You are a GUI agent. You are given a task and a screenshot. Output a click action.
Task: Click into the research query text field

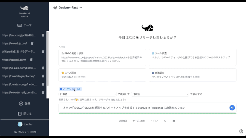(143, 108)
